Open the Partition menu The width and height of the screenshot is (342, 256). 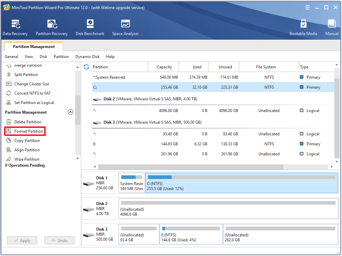tap(61, 57)
